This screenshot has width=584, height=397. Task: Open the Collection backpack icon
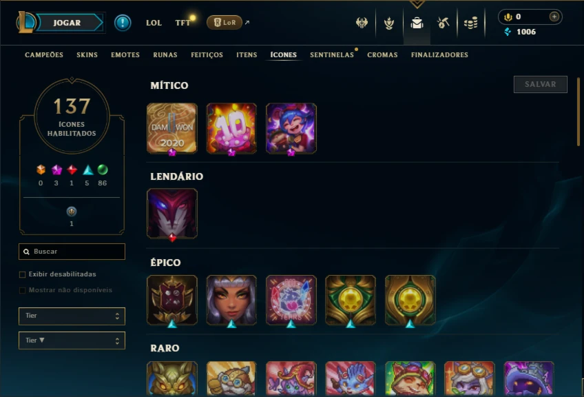417,23
